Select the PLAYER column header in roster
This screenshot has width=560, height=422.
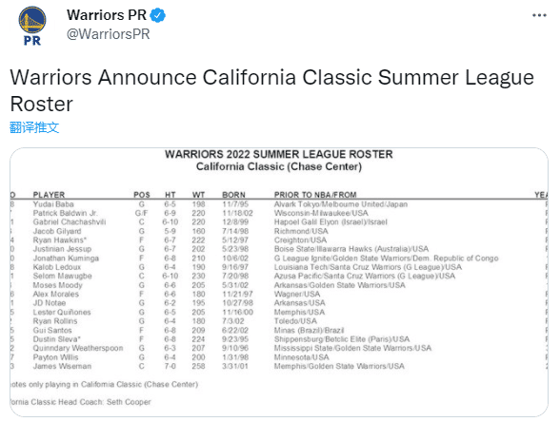point(49,195)
